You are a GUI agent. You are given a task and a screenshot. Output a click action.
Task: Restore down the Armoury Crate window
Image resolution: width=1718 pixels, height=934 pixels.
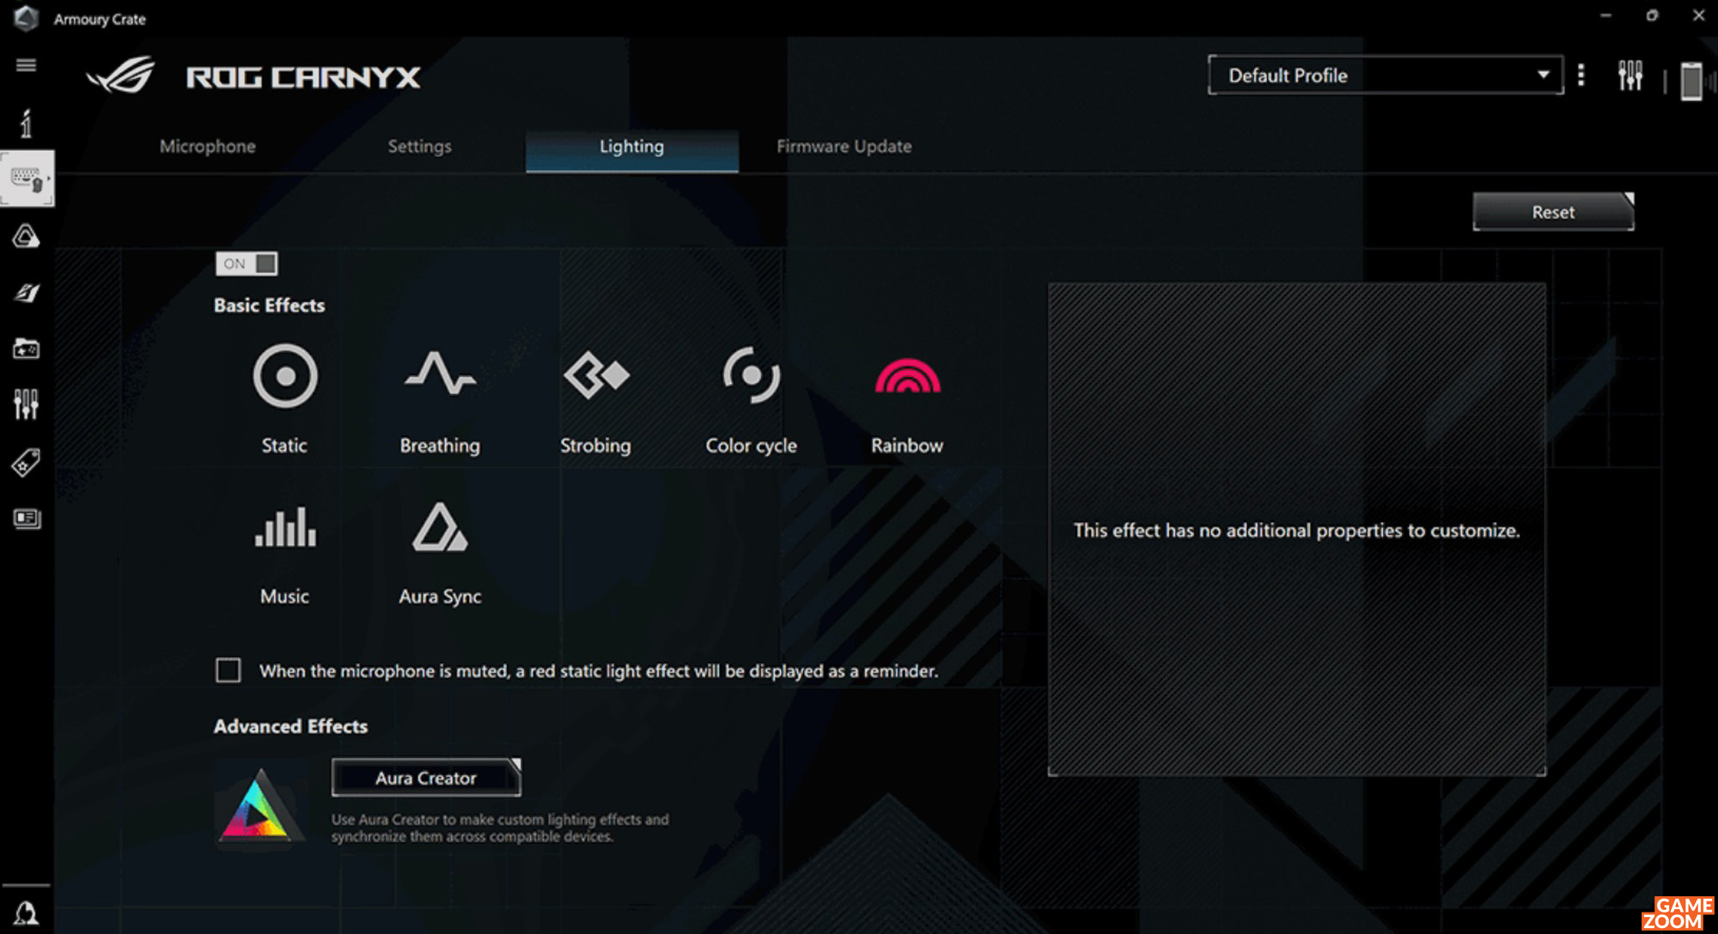point(1652,16)
